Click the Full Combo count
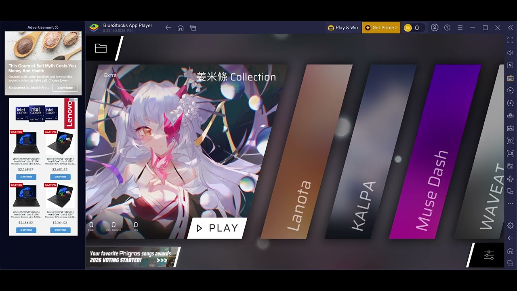Screen dimensions: 517x291 pos(113,226)
